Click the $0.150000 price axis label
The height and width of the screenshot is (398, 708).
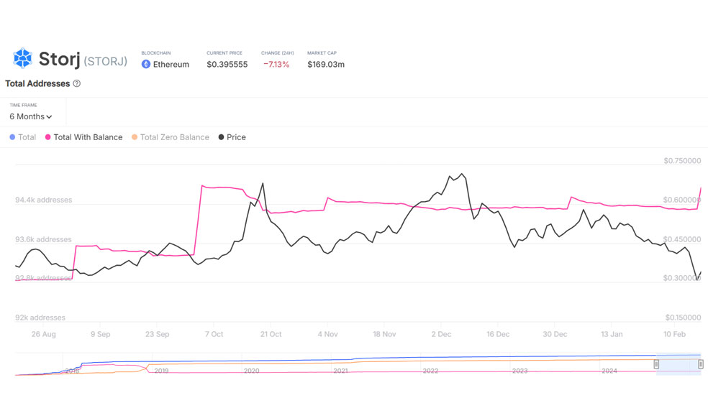pyautogui.click(x=683, y=318)
